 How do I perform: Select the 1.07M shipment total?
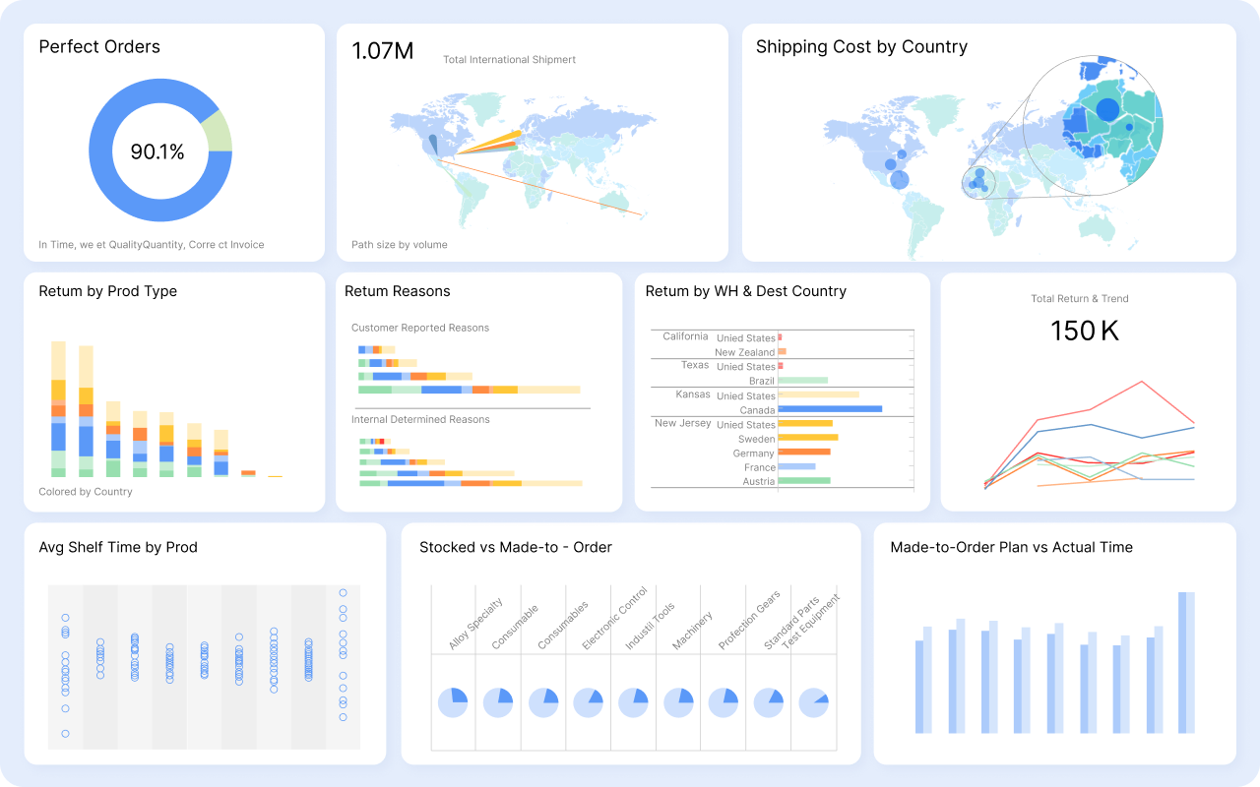point(383,50)
